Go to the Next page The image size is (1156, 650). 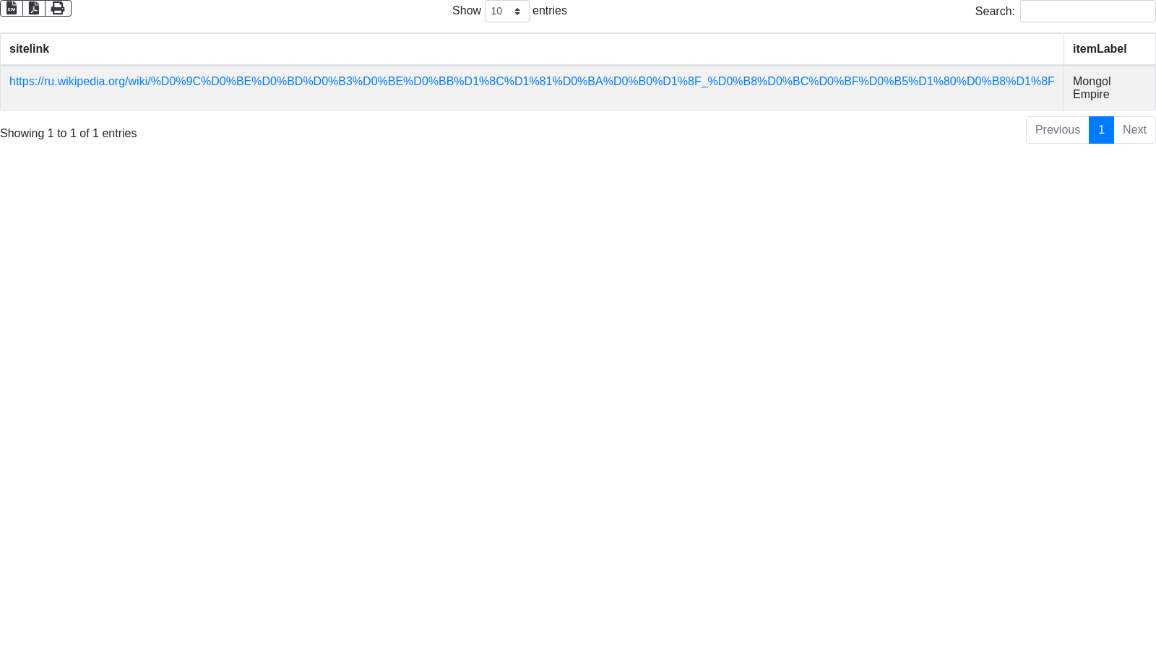[x=1134, y=130]
